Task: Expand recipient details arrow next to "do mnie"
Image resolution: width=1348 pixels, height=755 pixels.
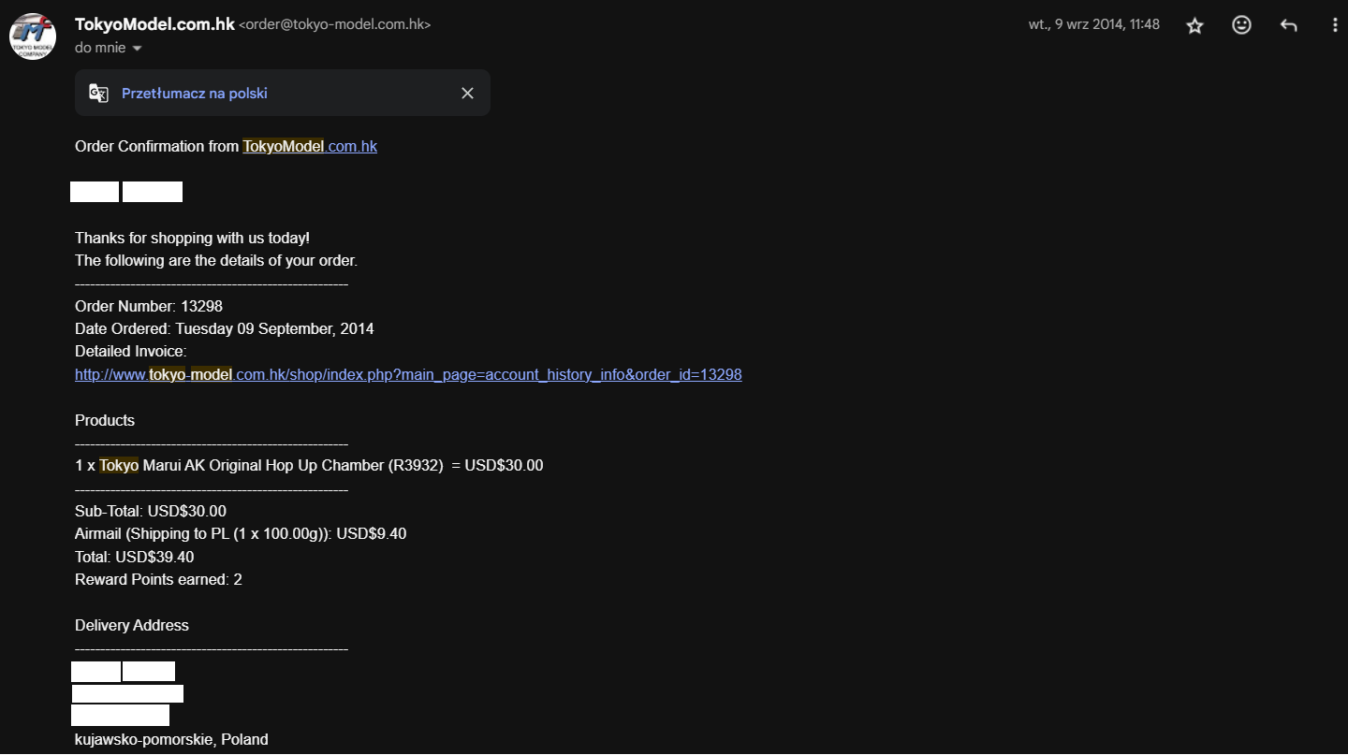Action: click(x=137, y=48)
